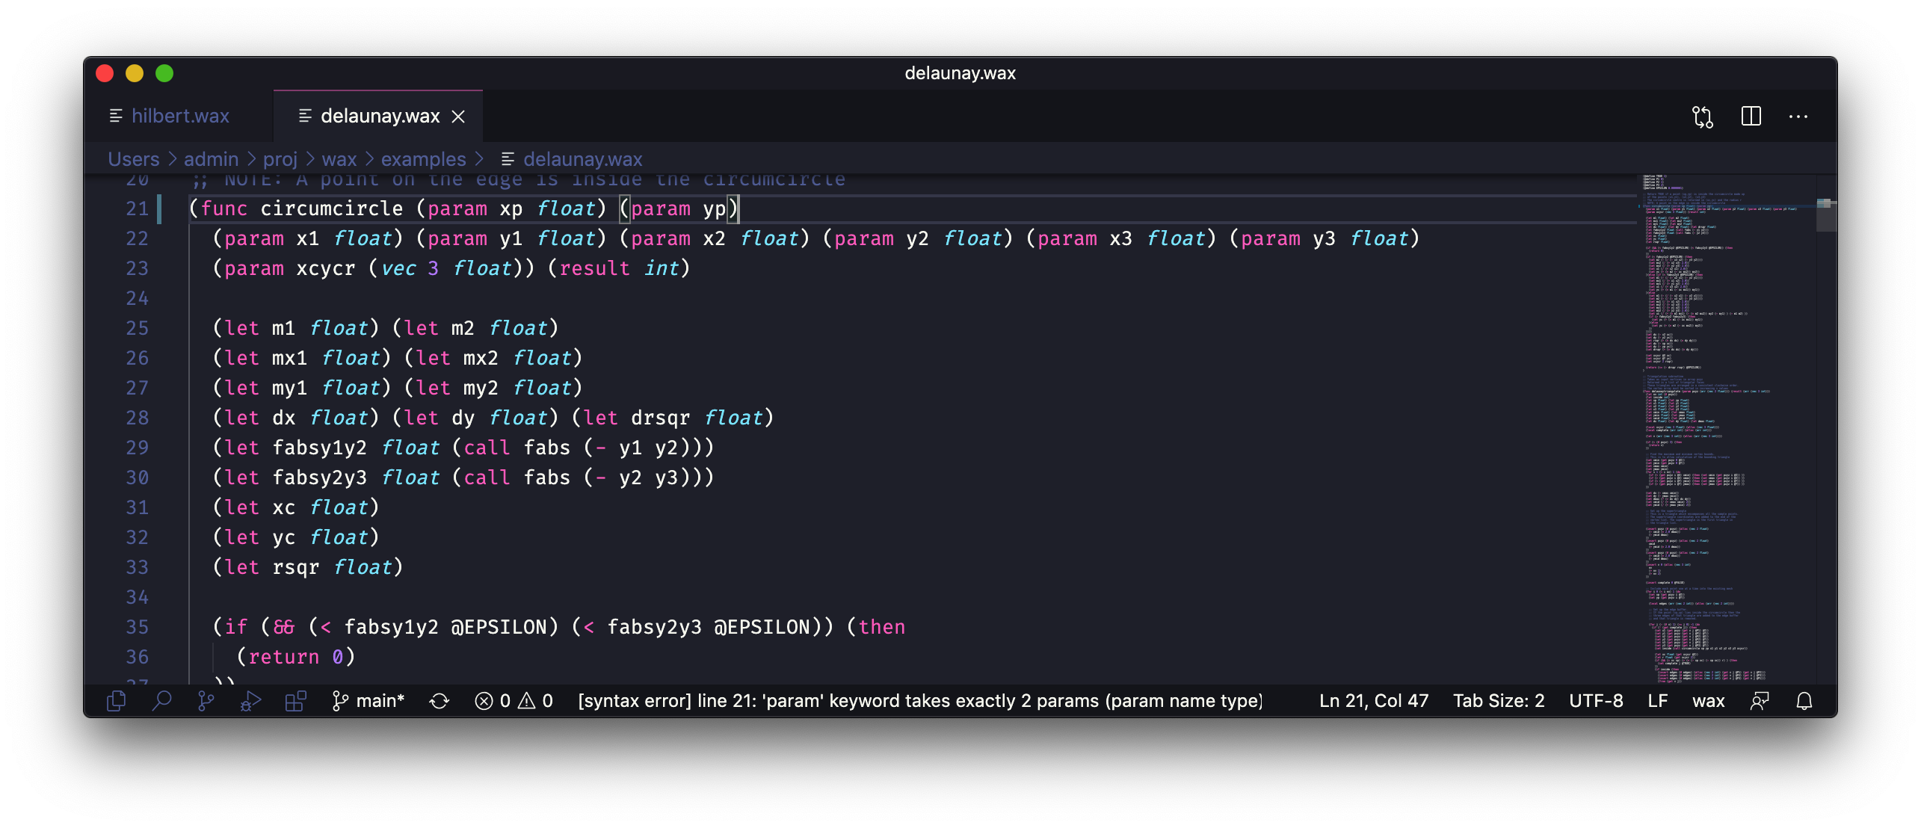The image size is (1921, 828).
Task: Click the minimap scrollbar slider
Action: pos(1825,215)
